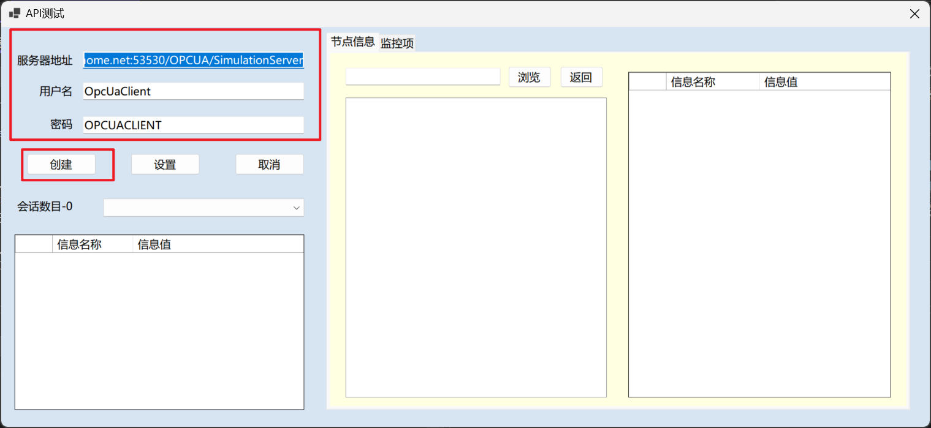Open the 设置 settings button
This screenshot has height=428, width=931.
[165, 165]
